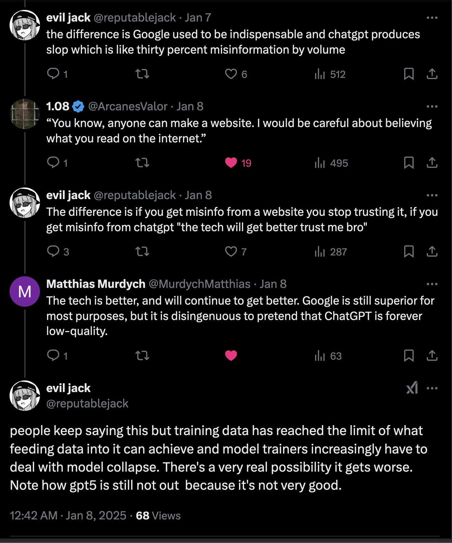
Task: Open the 12:42 AM Jan 8, 2025 timestamp
Action: [68, 515]
